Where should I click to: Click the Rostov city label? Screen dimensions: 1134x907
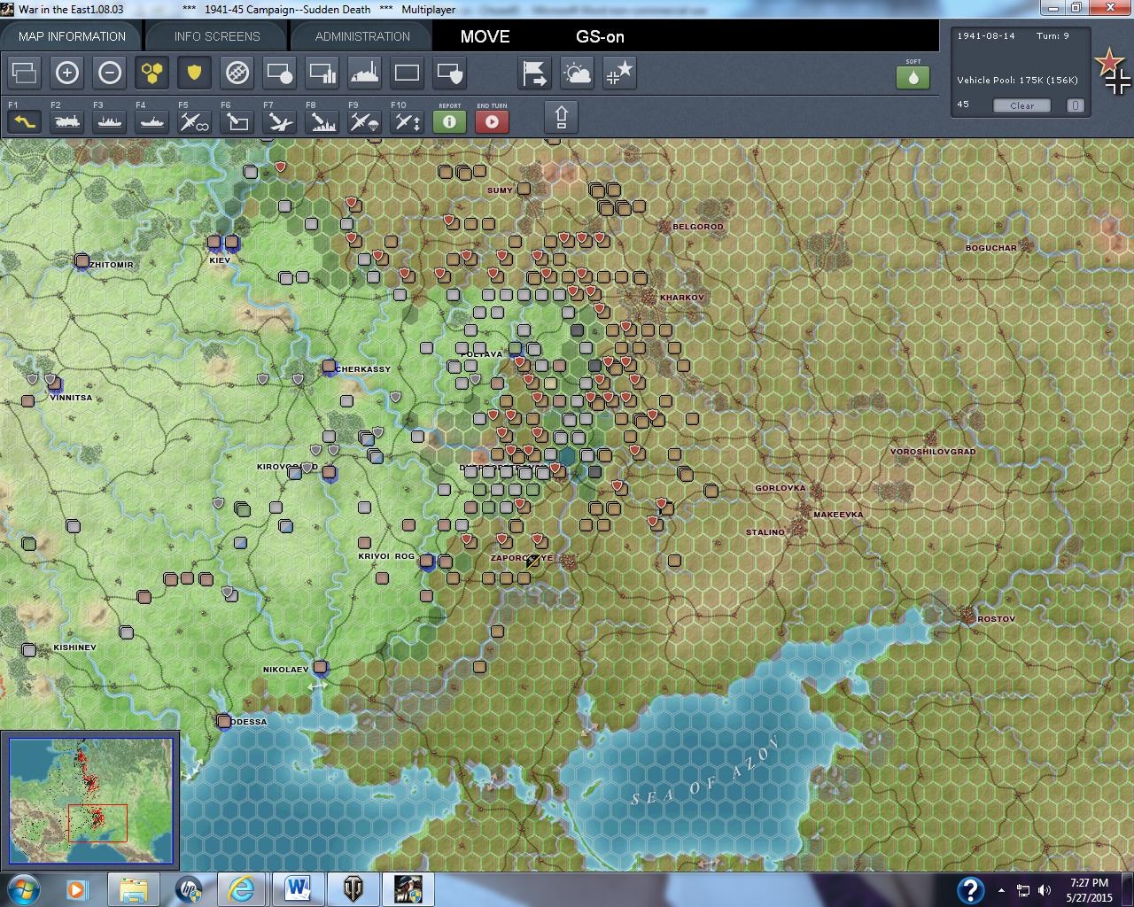tap(996, 619)
